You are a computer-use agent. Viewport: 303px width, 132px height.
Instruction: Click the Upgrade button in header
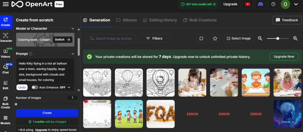230,4
